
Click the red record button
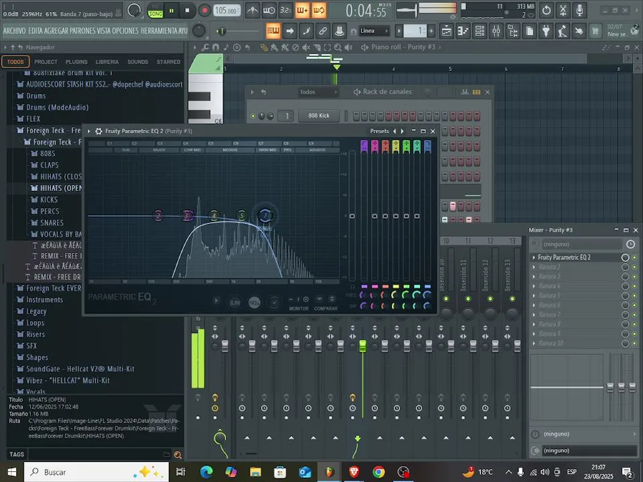(x=205, y=11)
